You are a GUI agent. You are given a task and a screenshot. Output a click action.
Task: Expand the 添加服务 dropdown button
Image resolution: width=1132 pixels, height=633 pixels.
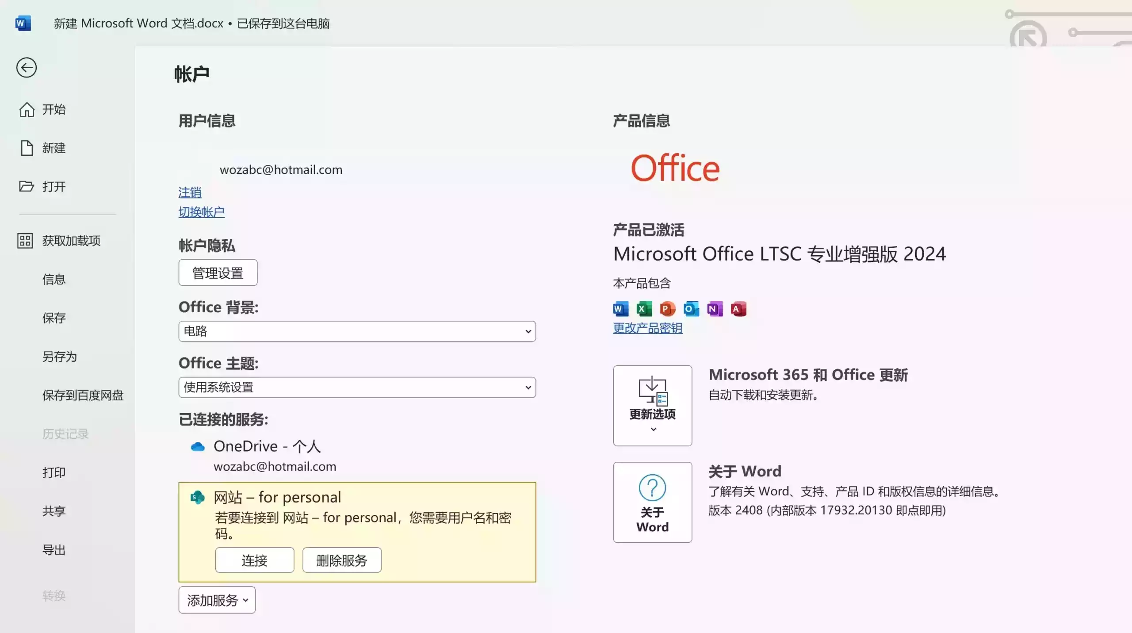tap(217, 600)
